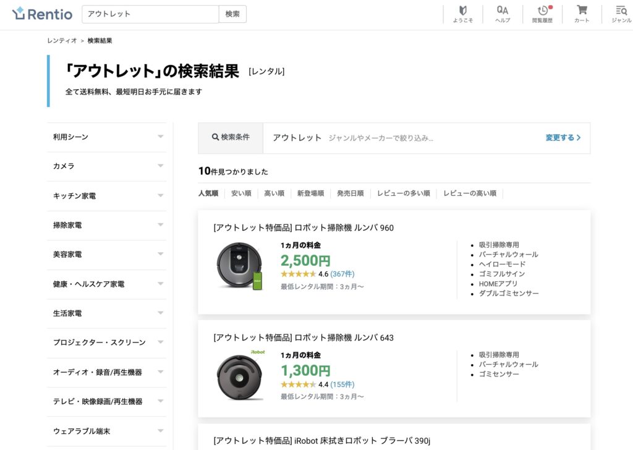Expand the 掃除家電 category
This screenshot has height=450, width=633.
coord(106,225)
